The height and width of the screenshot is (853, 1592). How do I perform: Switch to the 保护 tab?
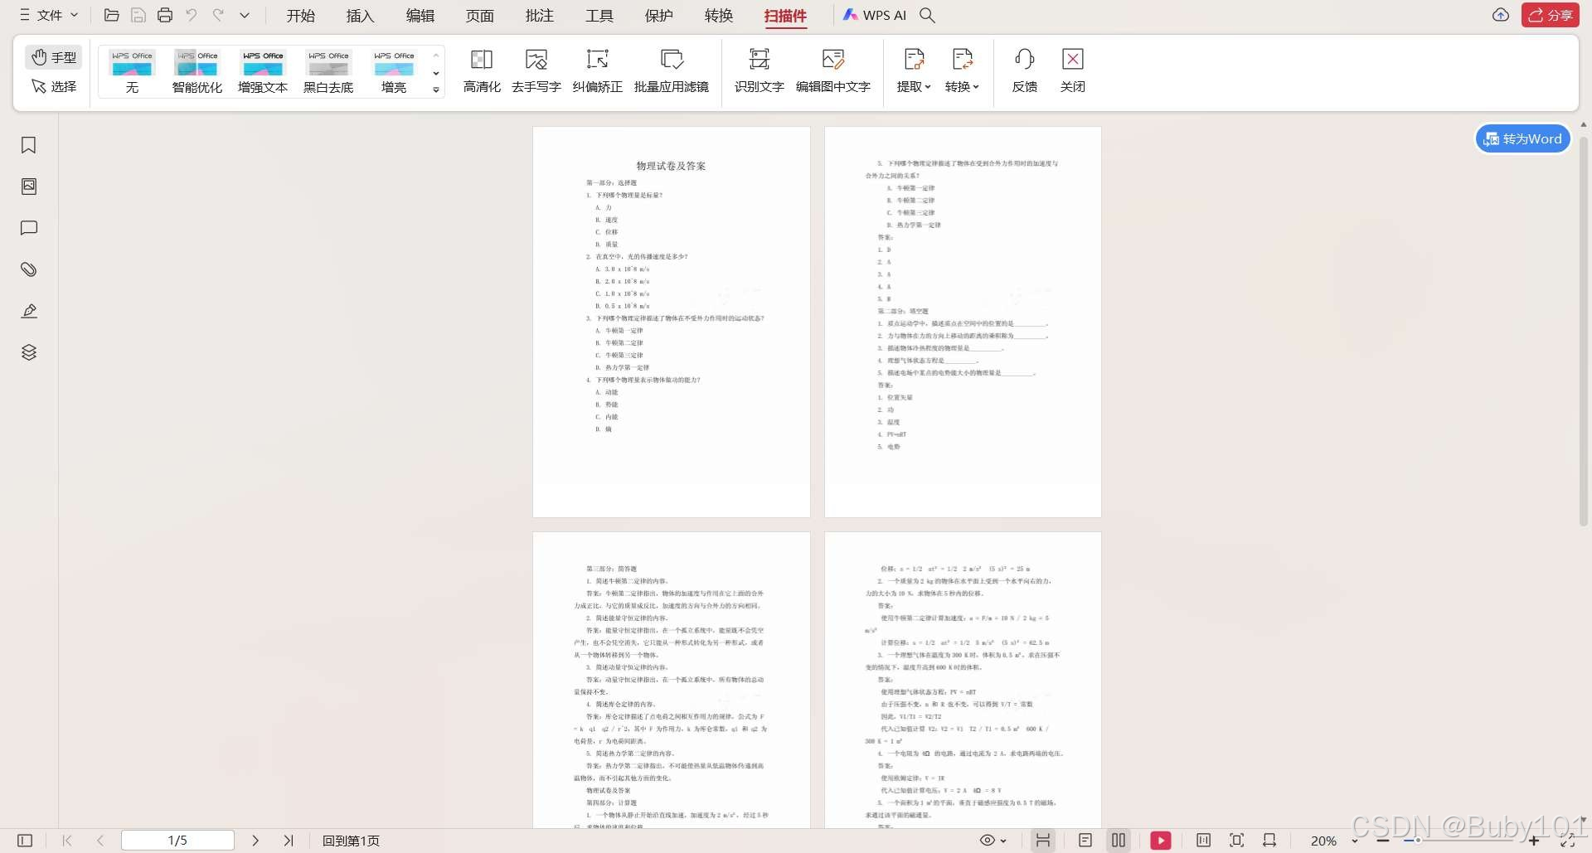coord(658,16)
